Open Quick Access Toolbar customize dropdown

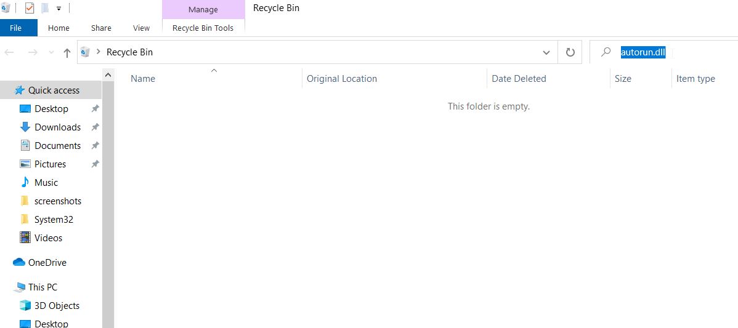(59, 9)
